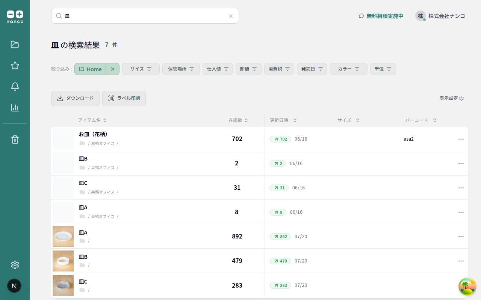Image resolution: width=481 pixels, height=300 pixels.
Task: Open favorites star in sidebar
Action: (15, 66)
